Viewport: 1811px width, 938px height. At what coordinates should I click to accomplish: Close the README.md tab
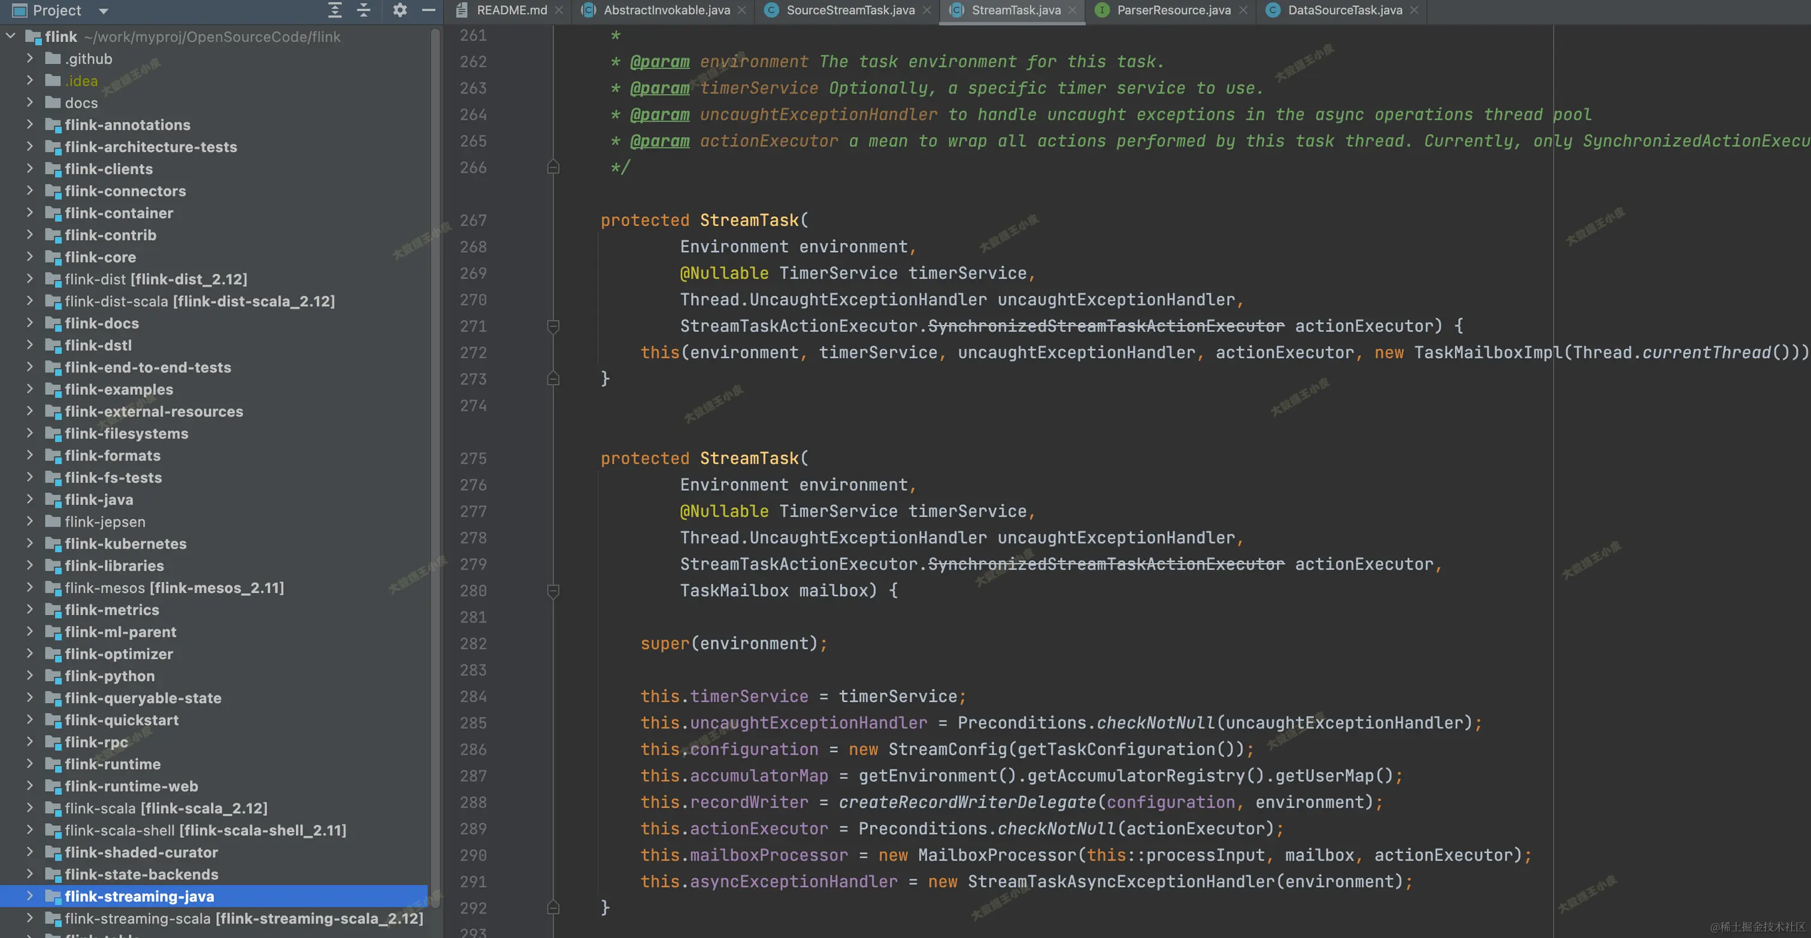pyautogui.click(x=559, y=10)
